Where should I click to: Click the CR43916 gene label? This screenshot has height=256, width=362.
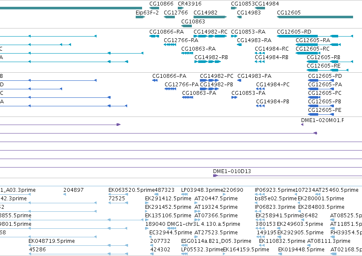(190, 4)
